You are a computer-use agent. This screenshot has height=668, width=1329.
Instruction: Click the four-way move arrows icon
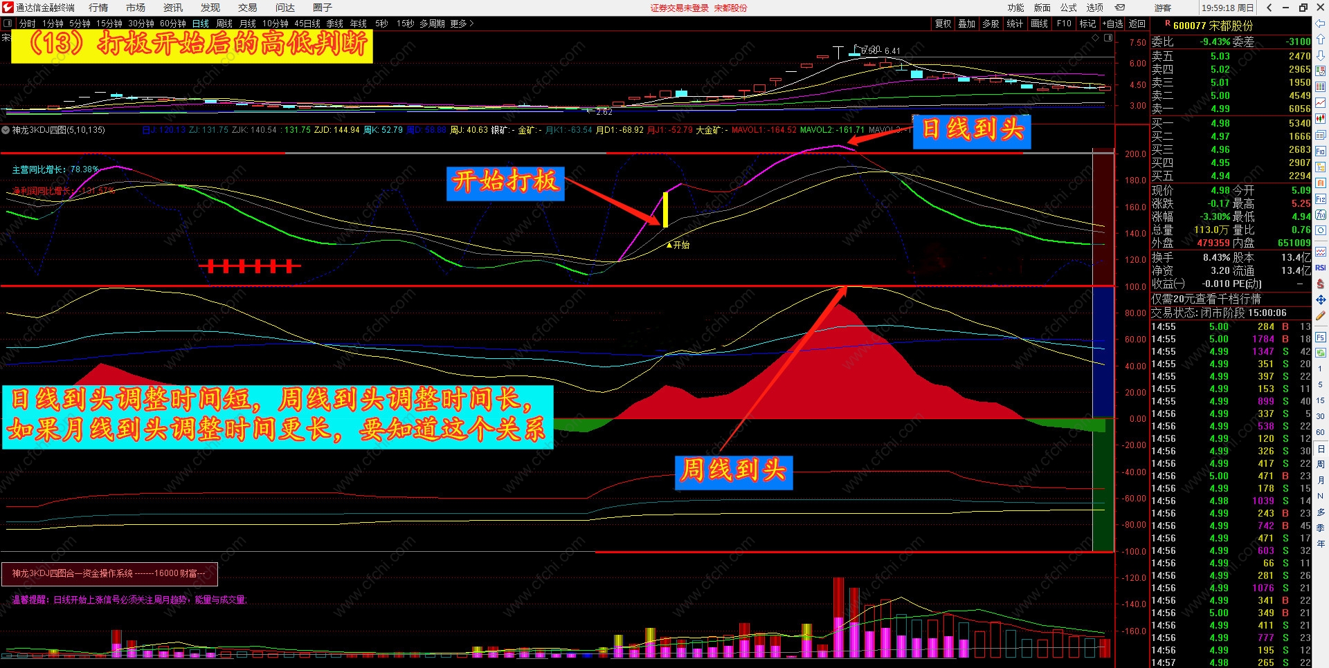[x=1321, y=299]
